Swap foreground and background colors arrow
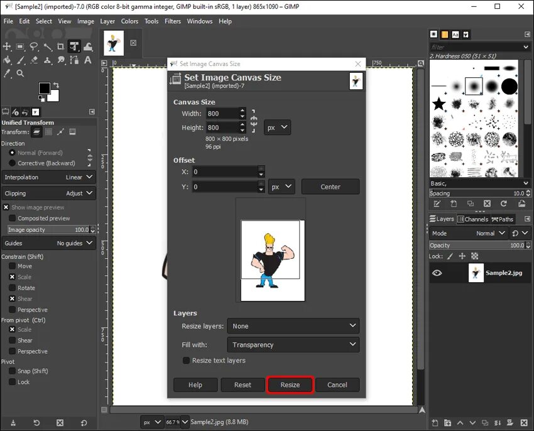534x431 pixels. click(56, 85)
